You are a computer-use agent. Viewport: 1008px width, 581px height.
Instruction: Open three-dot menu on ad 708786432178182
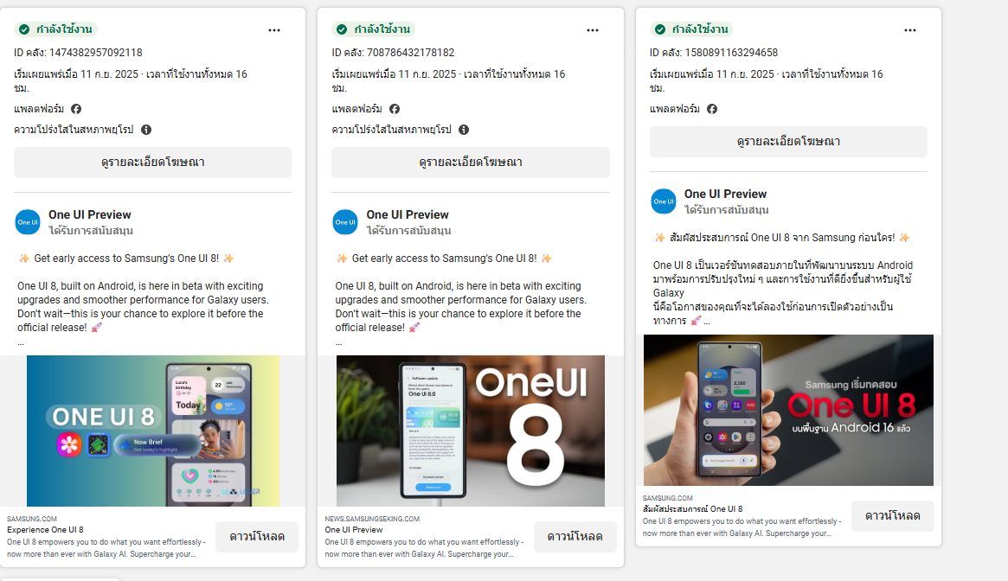coord(593,30)
